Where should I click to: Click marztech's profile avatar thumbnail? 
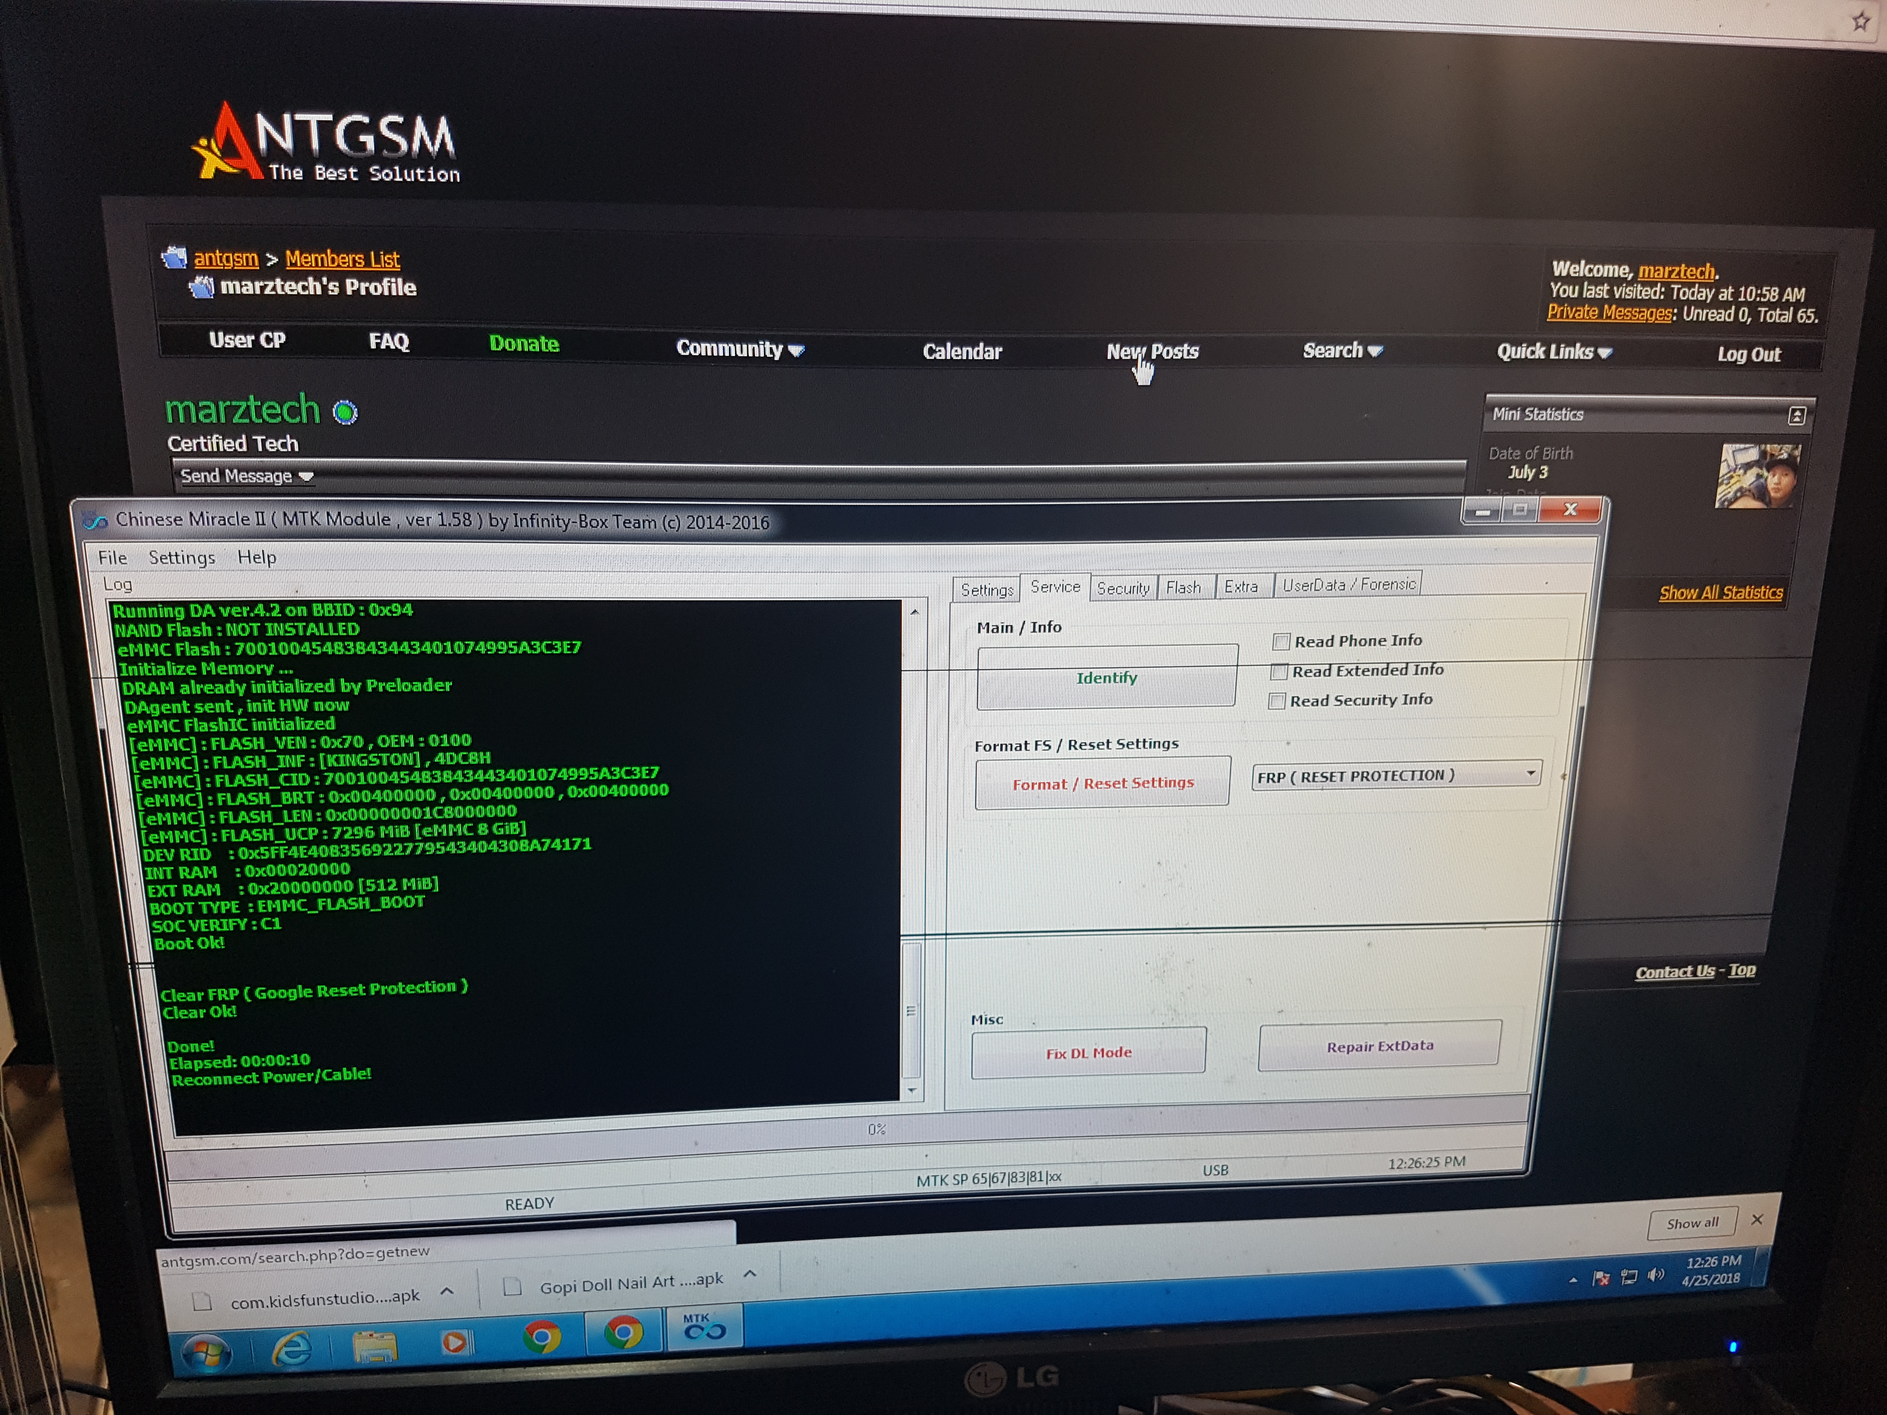(x=1758, y=476)
